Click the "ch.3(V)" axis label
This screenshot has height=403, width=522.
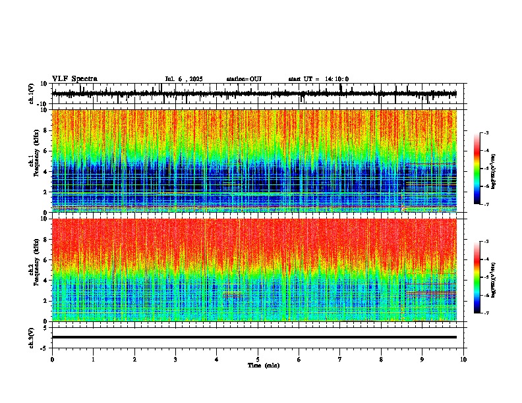click(x=32, y=338)
